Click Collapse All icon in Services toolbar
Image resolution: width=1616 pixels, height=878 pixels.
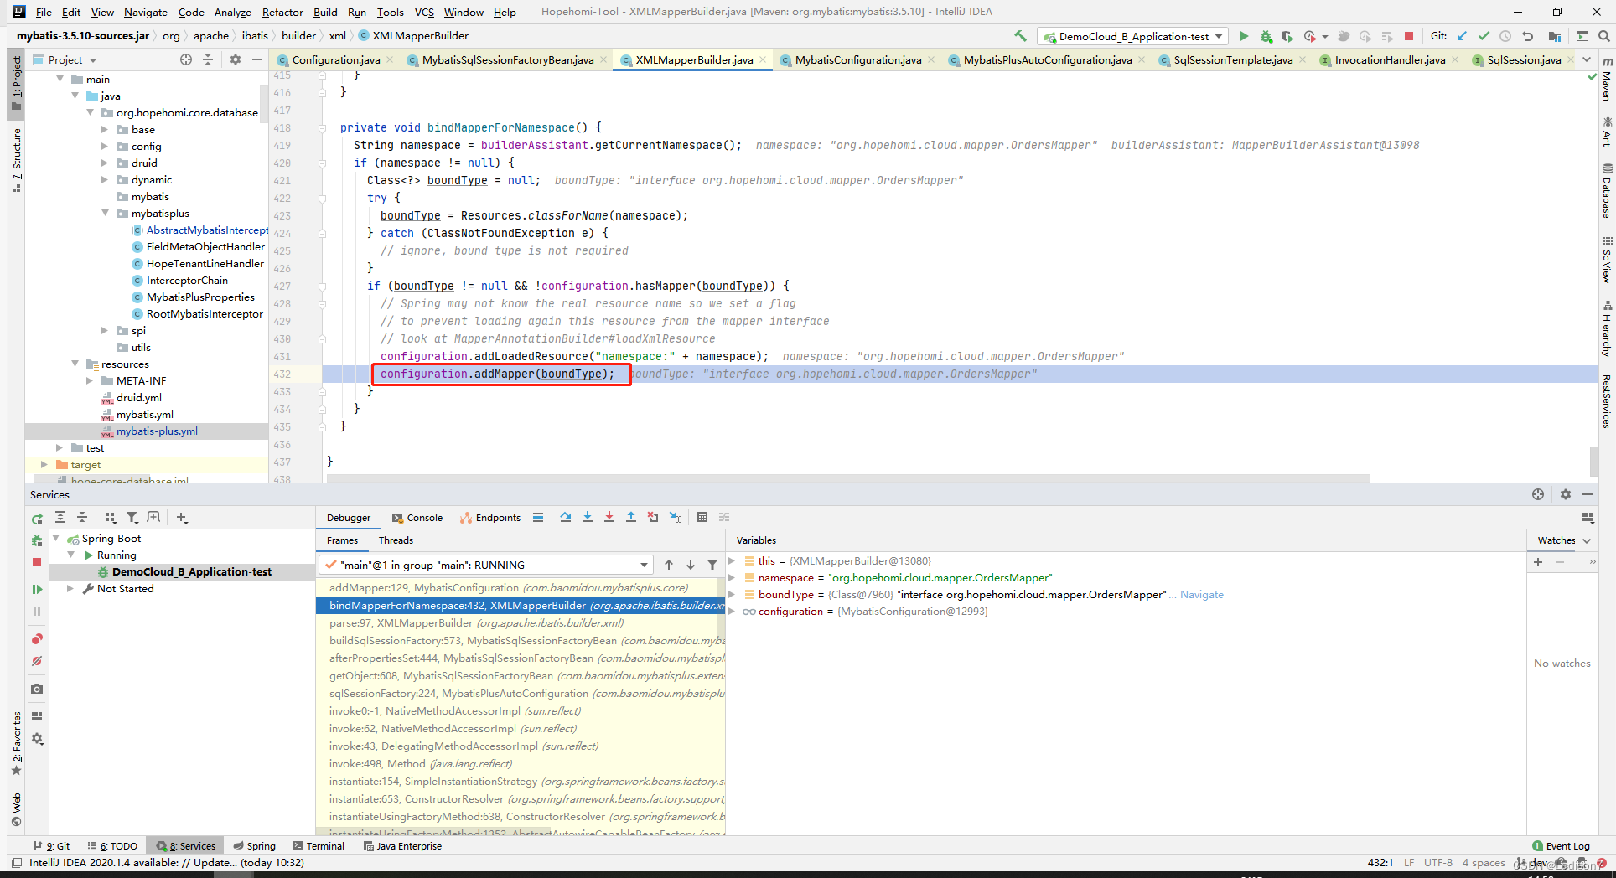tap(82, 517)
